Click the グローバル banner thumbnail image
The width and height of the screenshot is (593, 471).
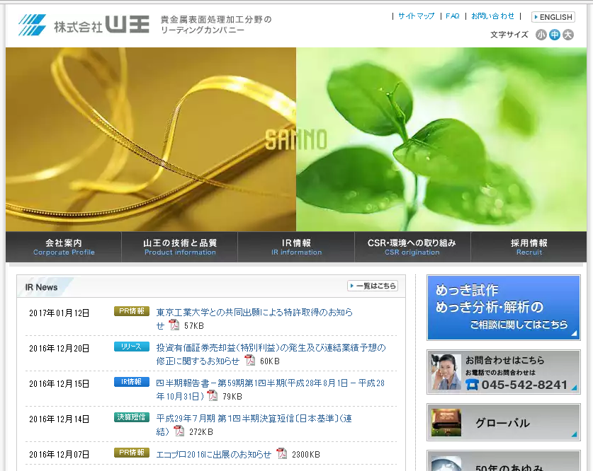446,422
